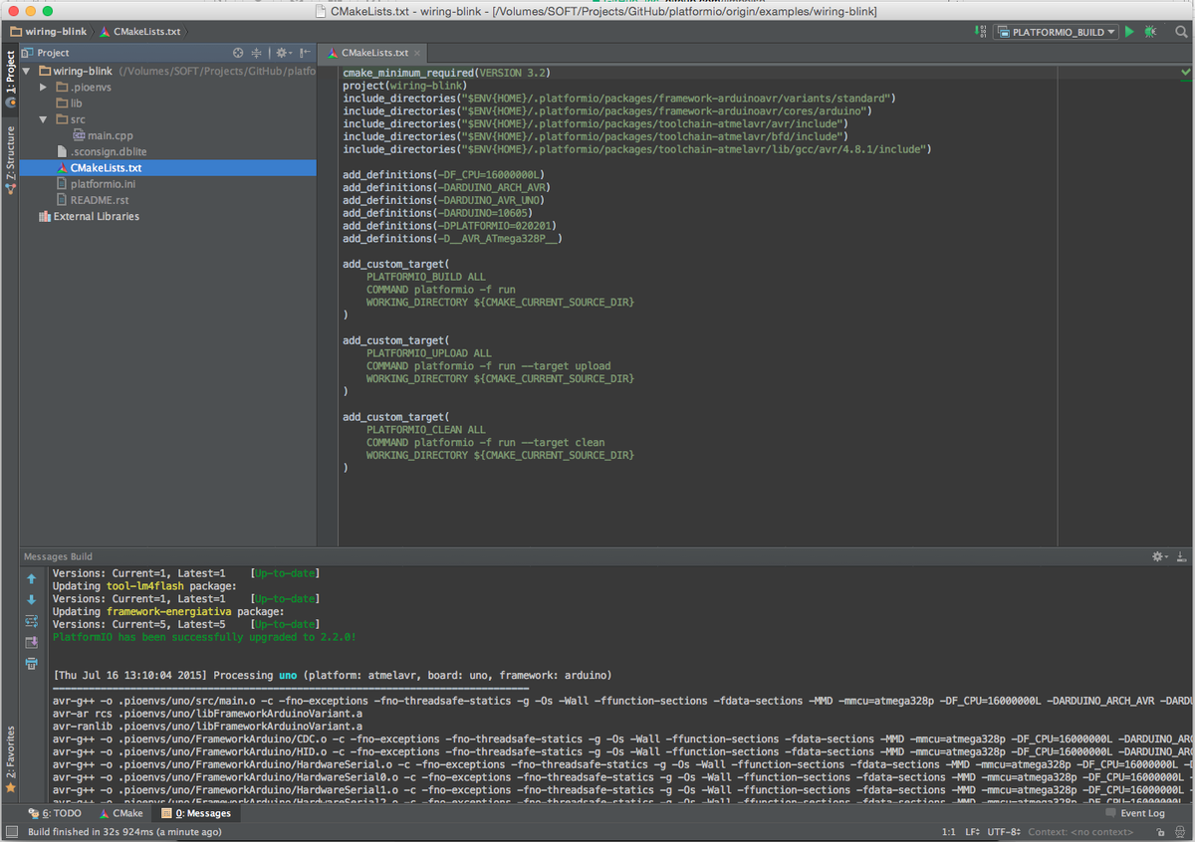Print Messages output with printer icon
This screenshot has height=842, width=1195.
(31, 663)
